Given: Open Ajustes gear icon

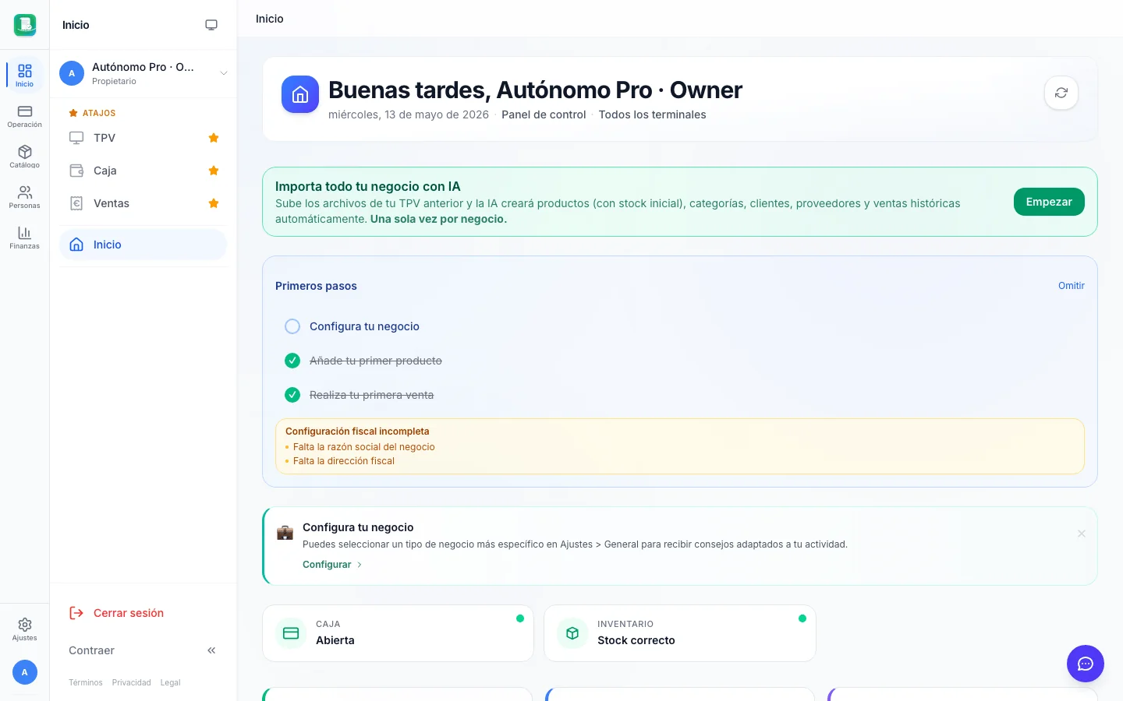Looking at the screenshot, I should (x=24, y=625).
